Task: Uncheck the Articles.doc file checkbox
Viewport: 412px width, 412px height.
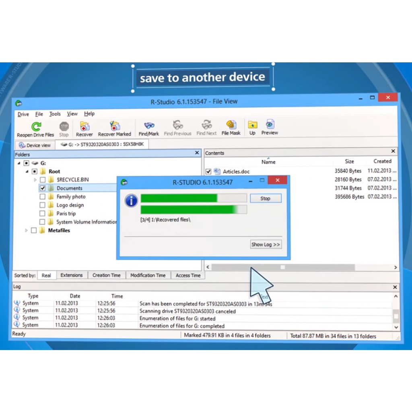Action: [x=208, y=171]
